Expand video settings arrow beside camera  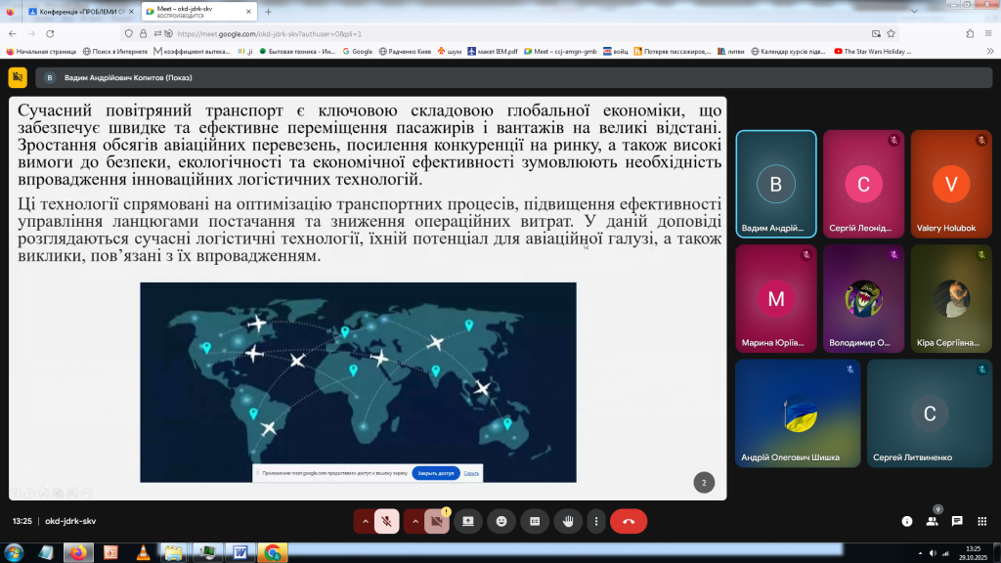click(415, 521)
